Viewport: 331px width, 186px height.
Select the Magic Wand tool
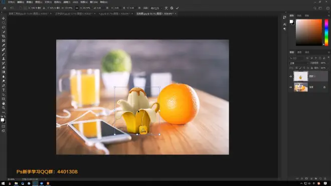tap(4, 32)
